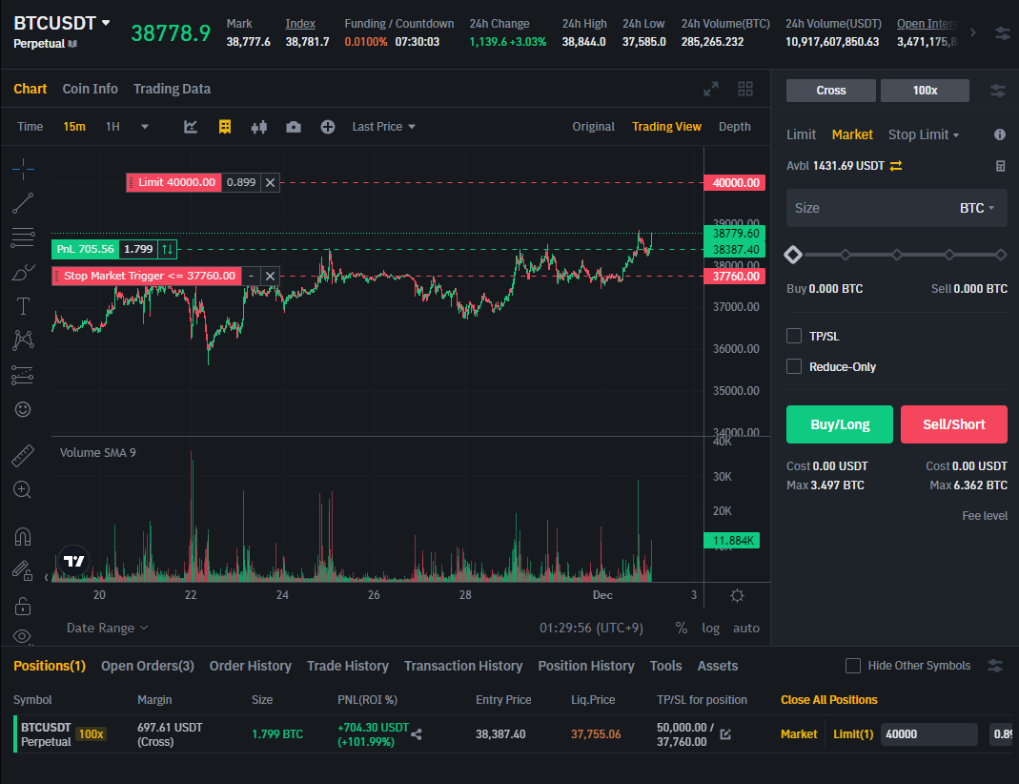
Task: Select the brush drawing tool
Action: [23, 273]
